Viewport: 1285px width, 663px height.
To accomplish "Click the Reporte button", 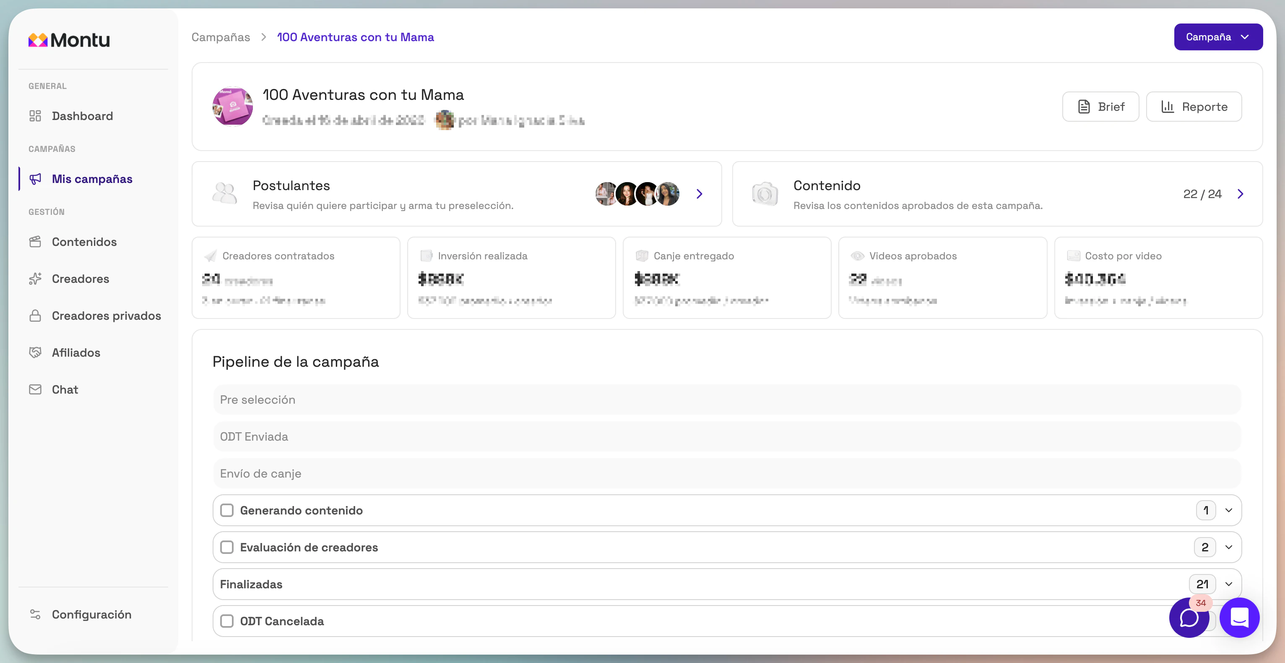I will [1194, 106].
